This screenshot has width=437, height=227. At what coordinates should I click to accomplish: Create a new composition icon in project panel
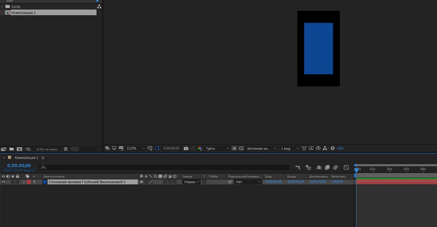pos(19,149)
